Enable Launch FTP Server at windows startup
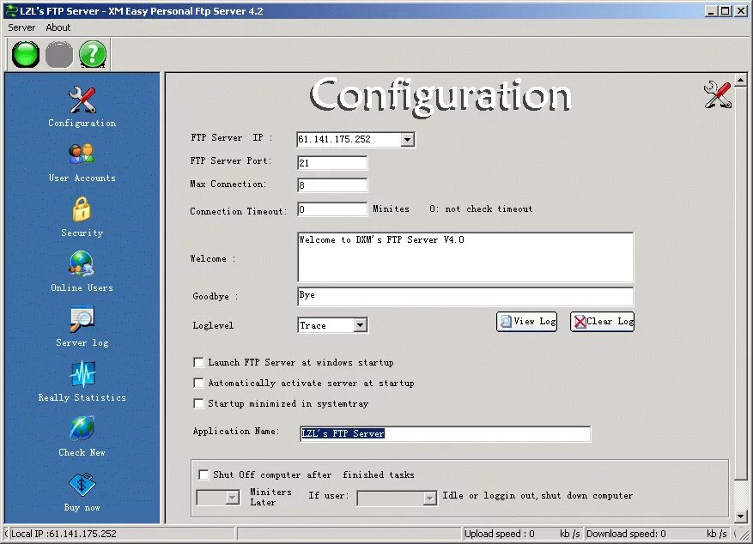 198,362
